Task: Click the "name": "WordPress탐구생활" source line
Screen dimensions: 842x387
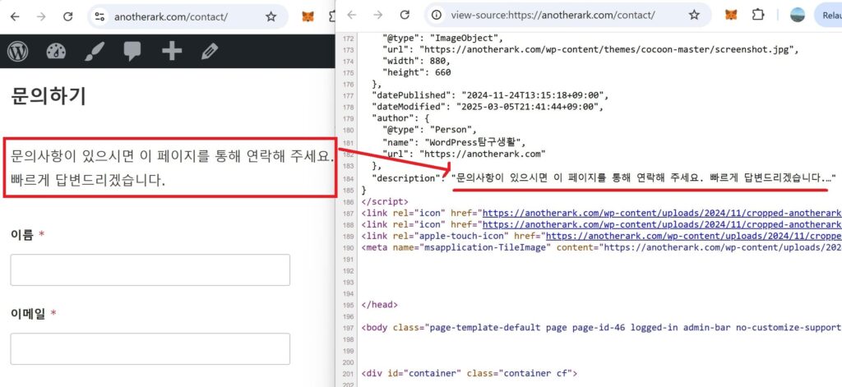Action: click(456, 143)
